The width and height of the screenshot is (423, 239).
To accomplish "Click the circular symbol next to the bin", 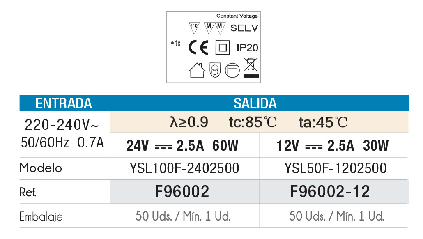I will 232,70.
